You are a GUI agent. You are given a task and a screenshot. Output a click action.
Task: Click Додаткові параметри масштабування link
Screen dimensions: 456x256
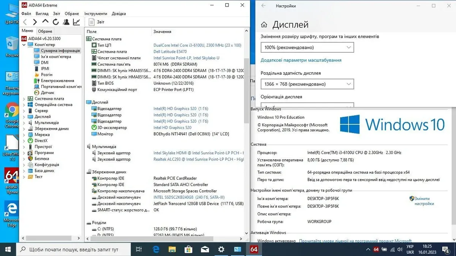pos(301,60)
